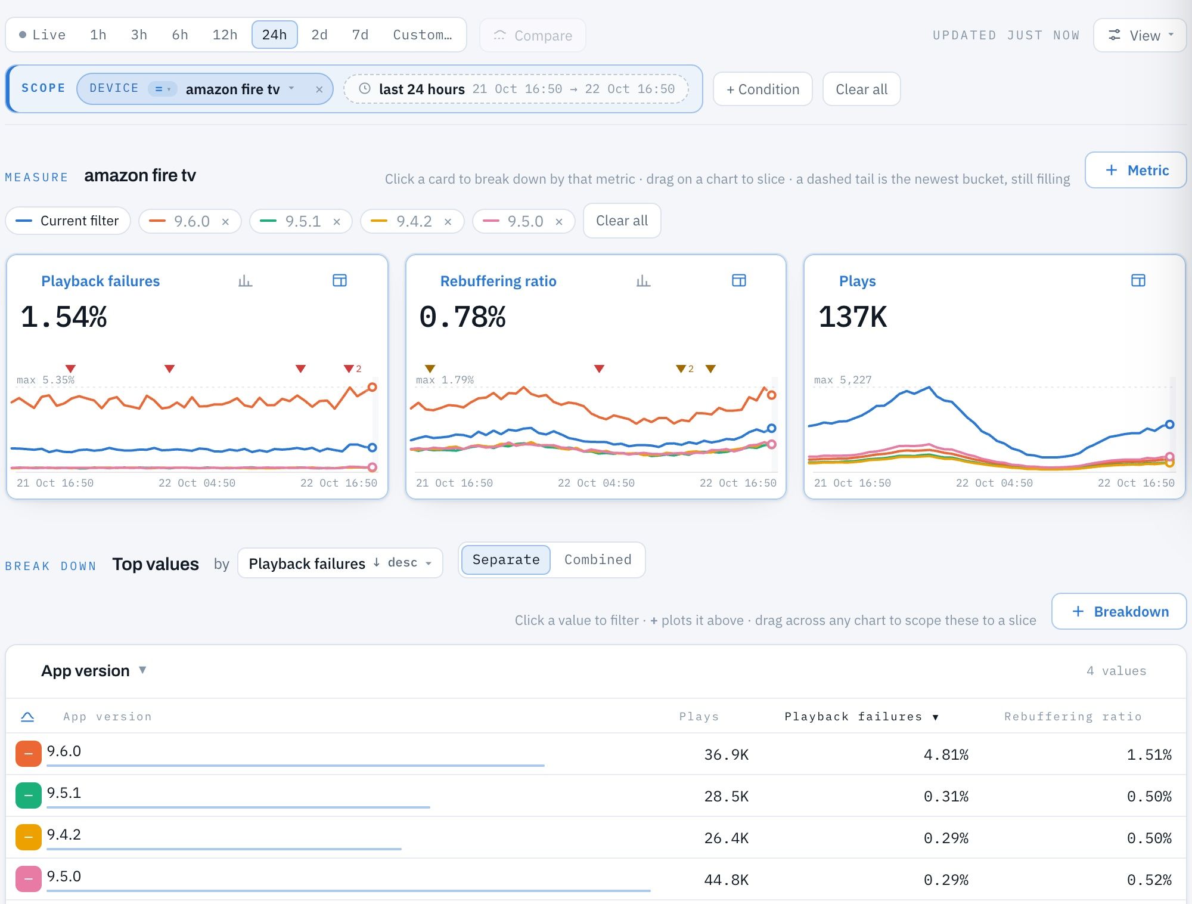1192x904 pixels.
Task: Open the Playback failures desc sort dropdown
Action: pyautogui.click(x=340, y=564)
